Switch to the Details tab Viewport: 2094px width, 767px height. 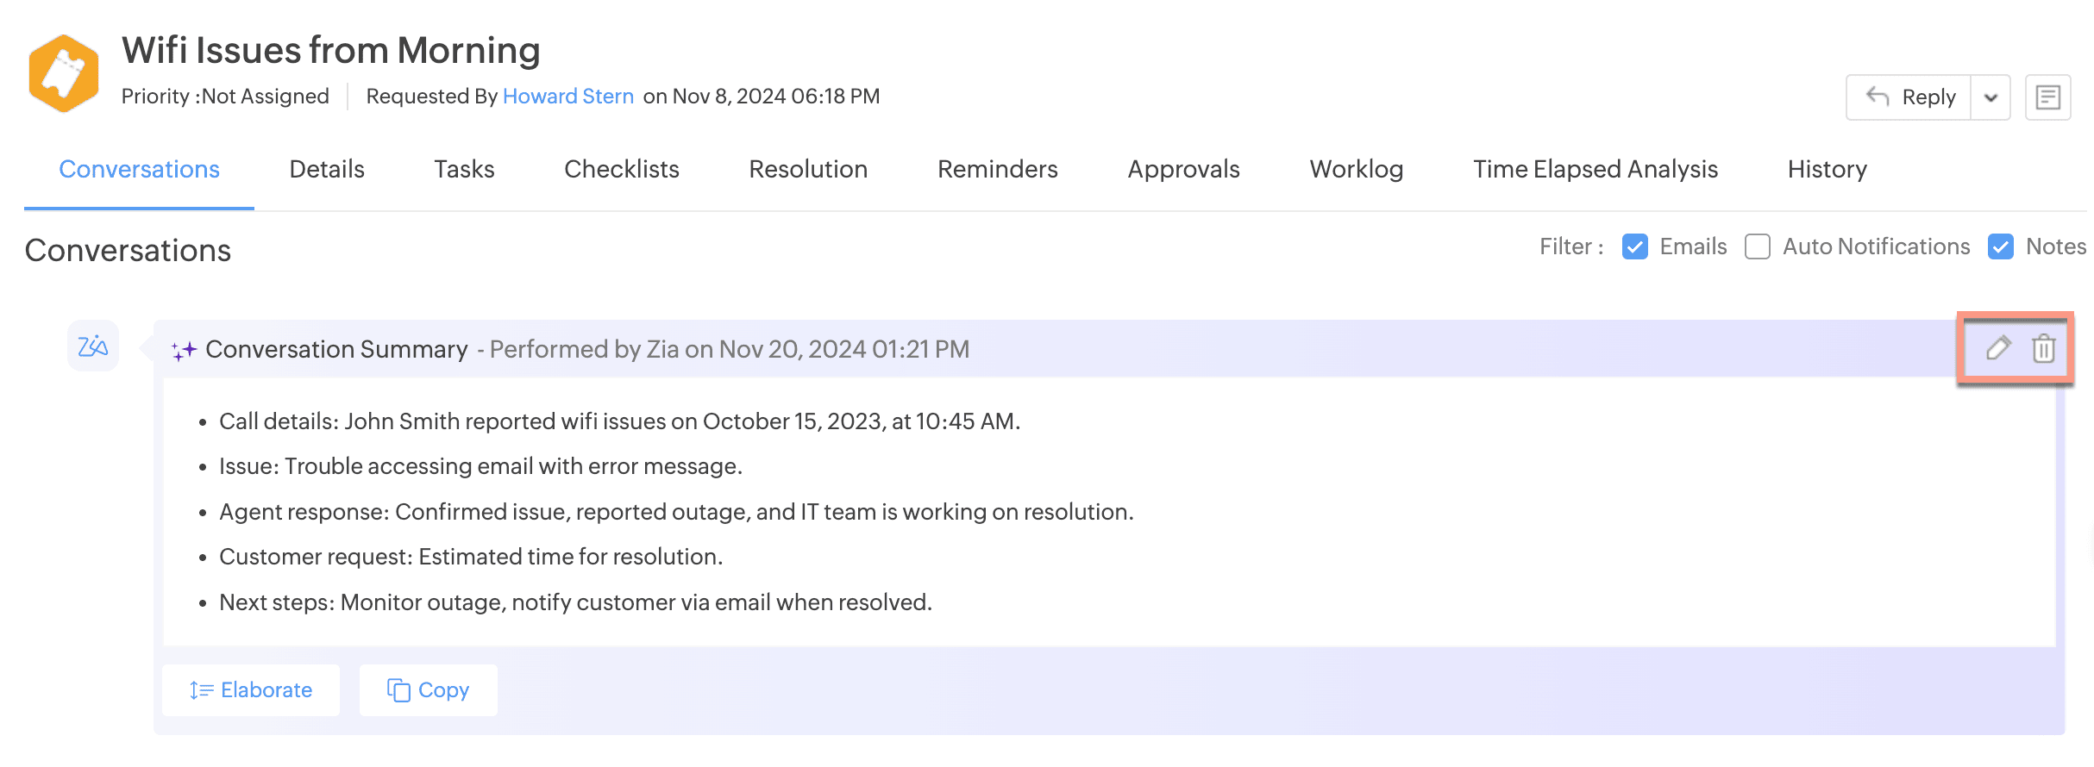click(327, 169)
